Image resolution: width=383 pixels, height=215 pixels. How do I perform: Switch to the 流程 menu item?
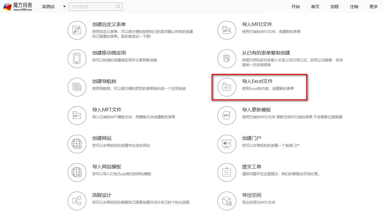tap(334, 6)
